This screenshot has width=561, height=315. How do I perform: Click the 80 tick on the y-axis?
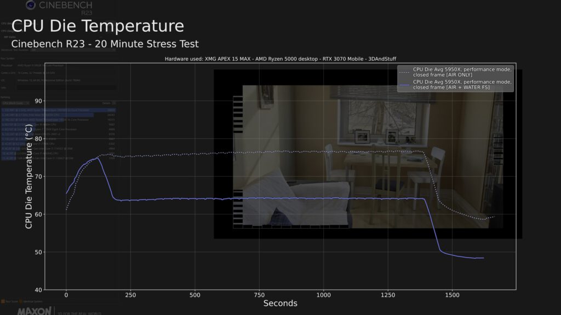coord(38,139)
